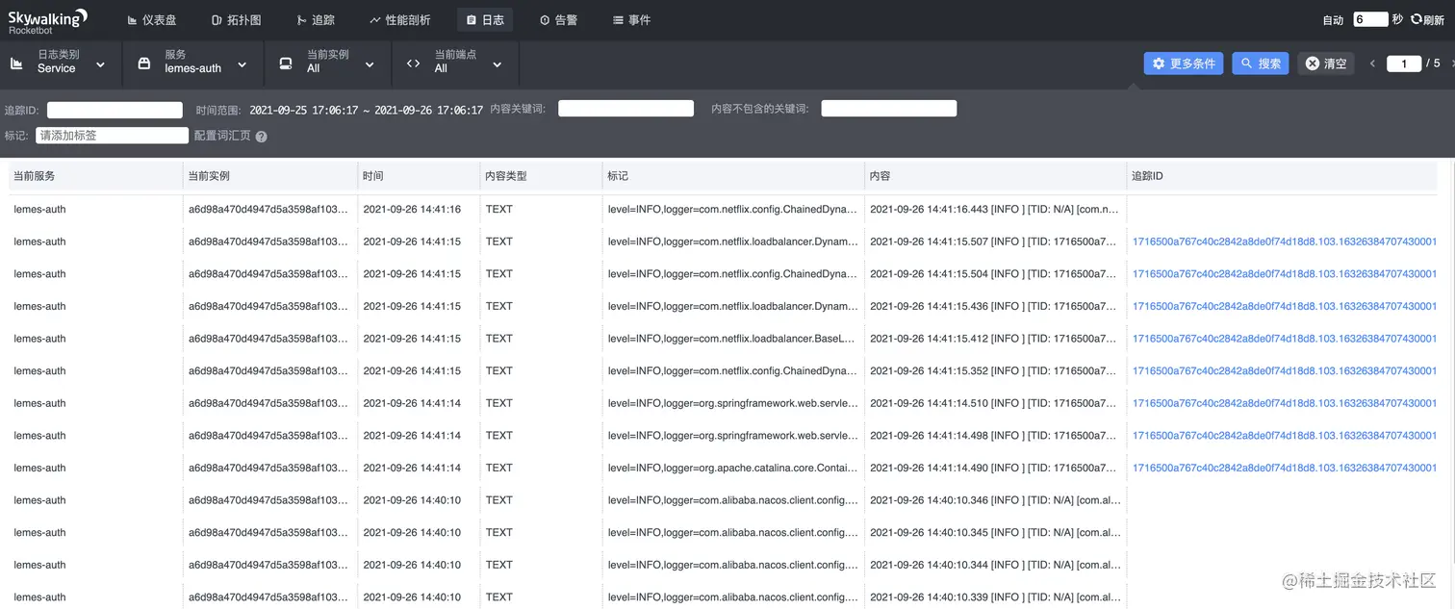
Task: Open trace ID link in 14:41:15.352 row
Action: click(x=1285, y=370)
